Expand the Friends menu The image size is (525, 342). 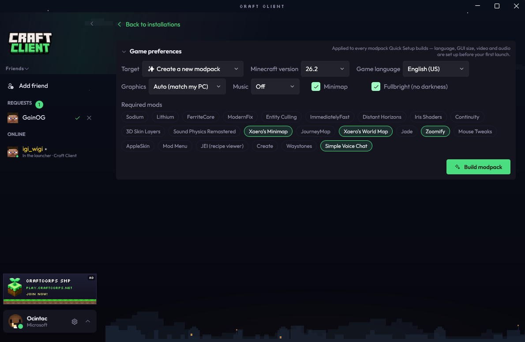[x=17, y=69]
